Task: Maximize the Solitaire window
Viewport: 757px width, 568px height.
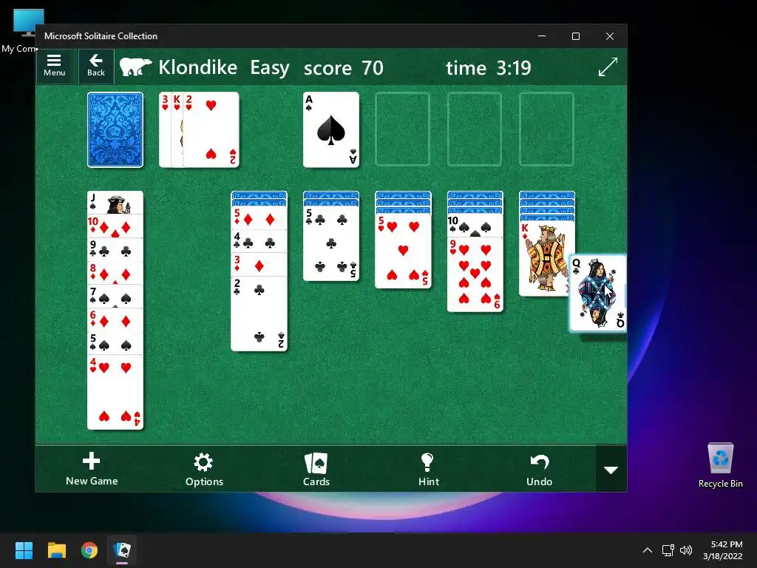Action: 575,36
